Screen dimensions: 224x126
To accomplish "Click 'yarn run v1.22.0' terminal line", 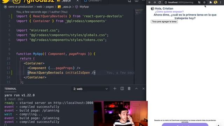I will [20, 95].
